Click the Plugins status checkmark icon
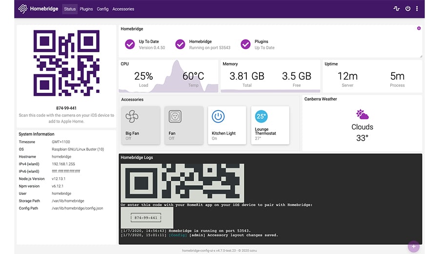 coord(246,44)
